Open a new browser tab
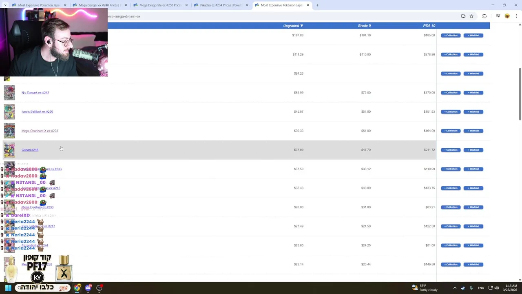This screenshot has width=522, height=294. (x=317, y=5)
